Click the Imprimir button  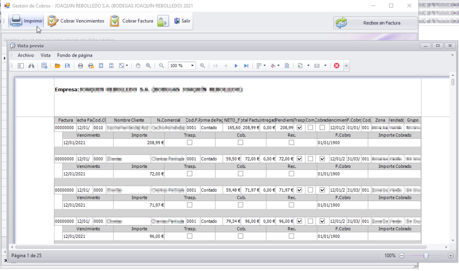click(x=26, y=21)
